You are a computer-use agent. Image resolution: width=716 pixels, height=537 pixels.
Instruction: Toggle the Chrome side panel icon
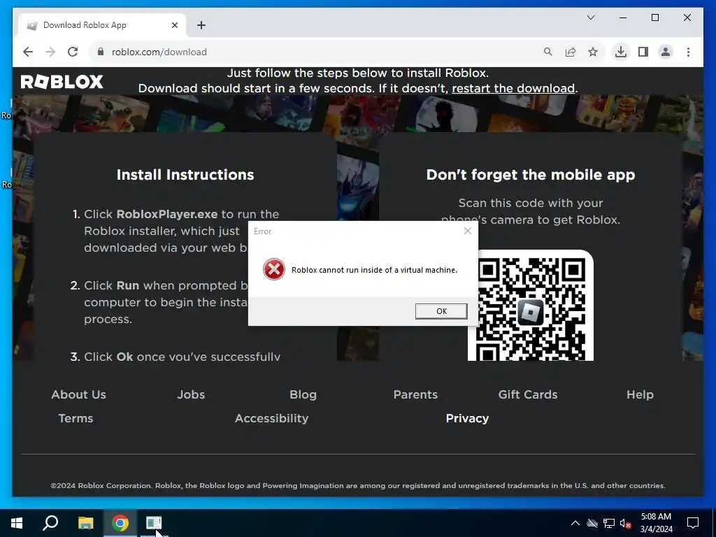point(643,52)
